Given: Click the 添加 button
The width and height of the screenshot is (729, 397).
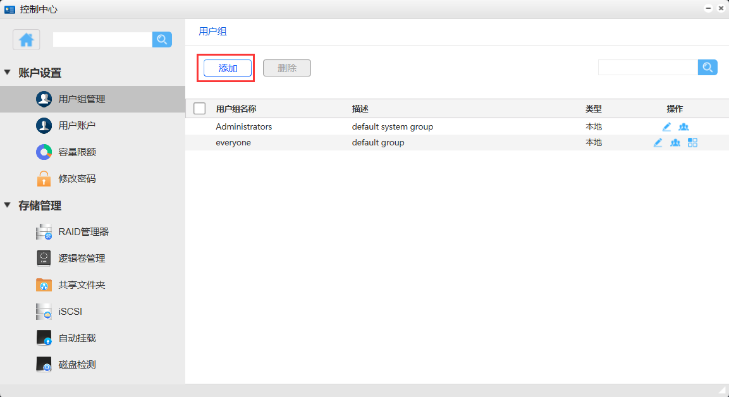Looking at the screenshot, I should [x=228, y=68].
